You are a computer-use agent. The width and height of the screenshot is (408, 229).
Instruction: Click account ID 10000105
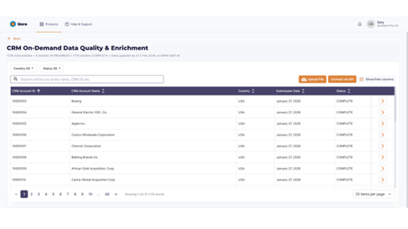point(19,123)
